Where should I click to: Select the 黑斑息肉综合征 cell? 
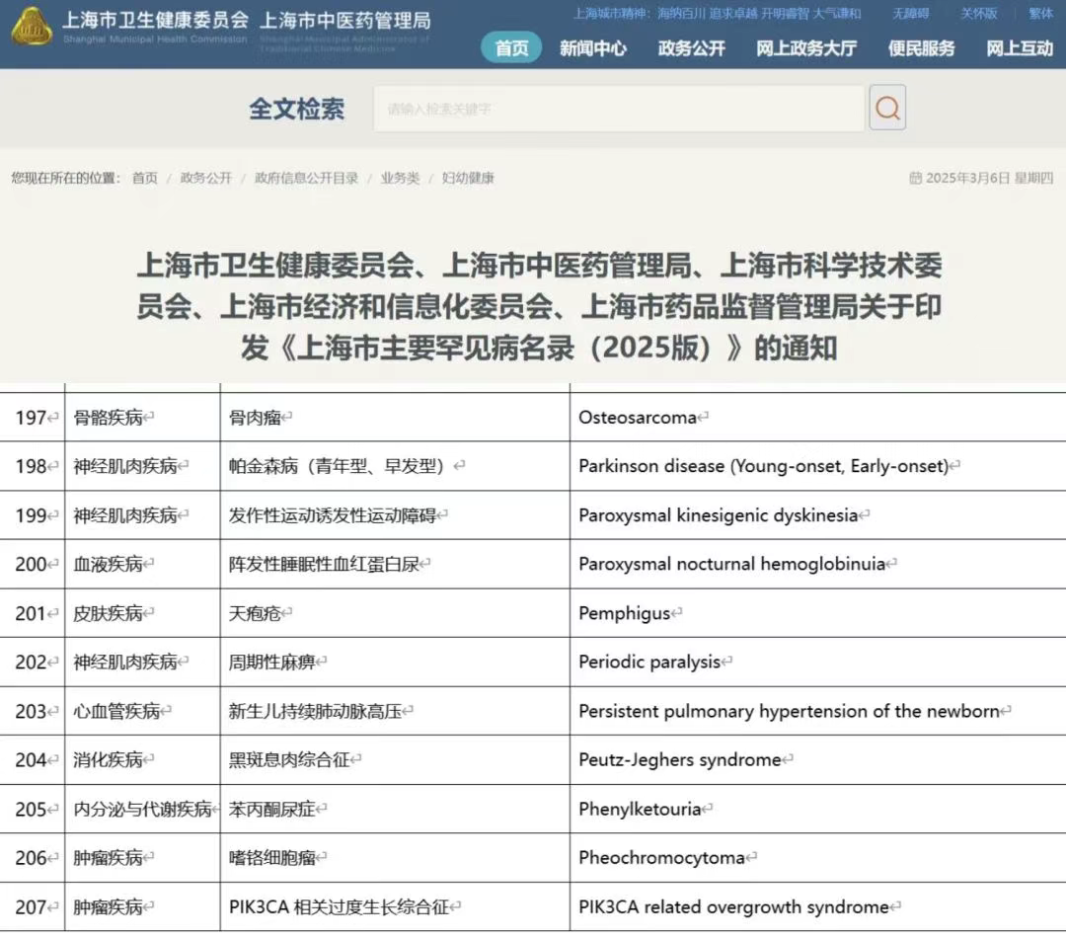coord(395,760)
